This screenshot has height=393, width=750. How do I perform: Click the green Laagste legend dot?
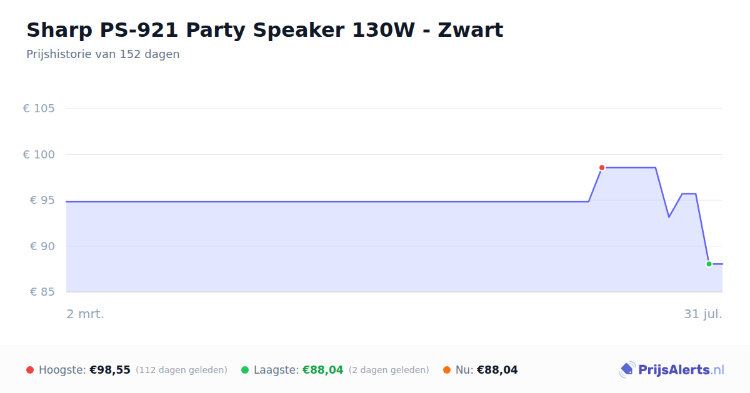[x=245, y=370]
